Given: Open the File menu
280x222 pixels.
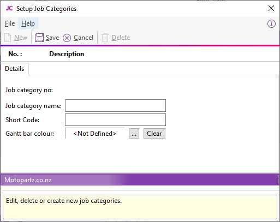Looking at the screenshot, I should [10, 23].
